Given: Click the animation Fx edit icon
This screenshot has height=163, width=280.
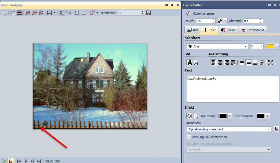Looking at the screenshot, I should pos(276,129).
